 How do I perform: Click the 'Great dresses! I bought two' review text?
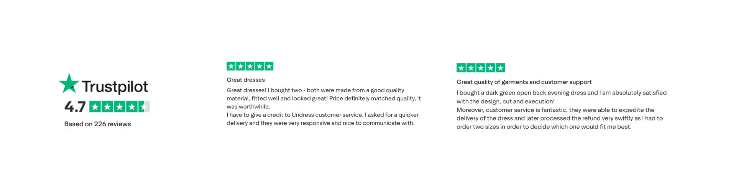[x=324, y=98]
